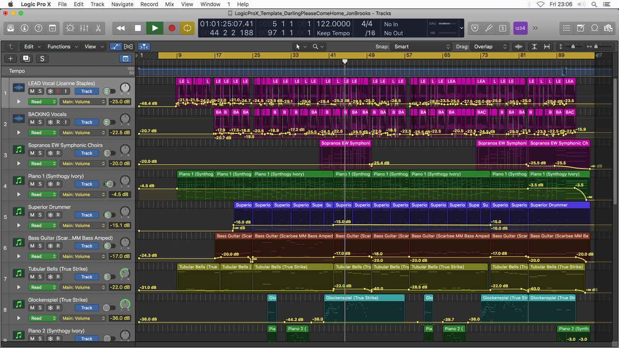Viewport: 619px width, 348px height.
Task: Toggle automation power on Bass Guitar track
Action: click(x=109, y=246)
